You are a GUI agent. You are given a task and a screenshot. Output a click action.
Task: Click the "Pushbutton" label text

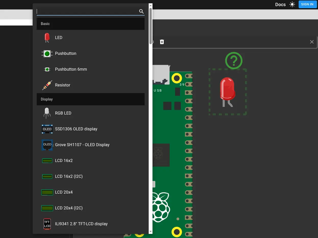point(66,54)
